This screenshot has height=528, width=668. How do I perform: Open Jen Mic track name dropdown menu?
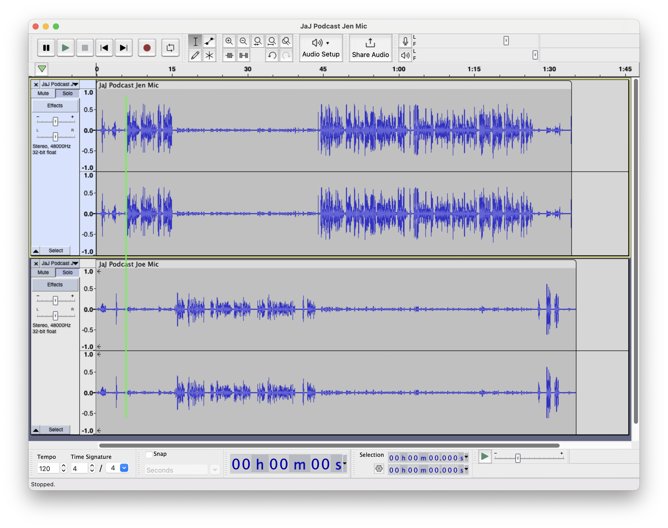click(60, 84)
